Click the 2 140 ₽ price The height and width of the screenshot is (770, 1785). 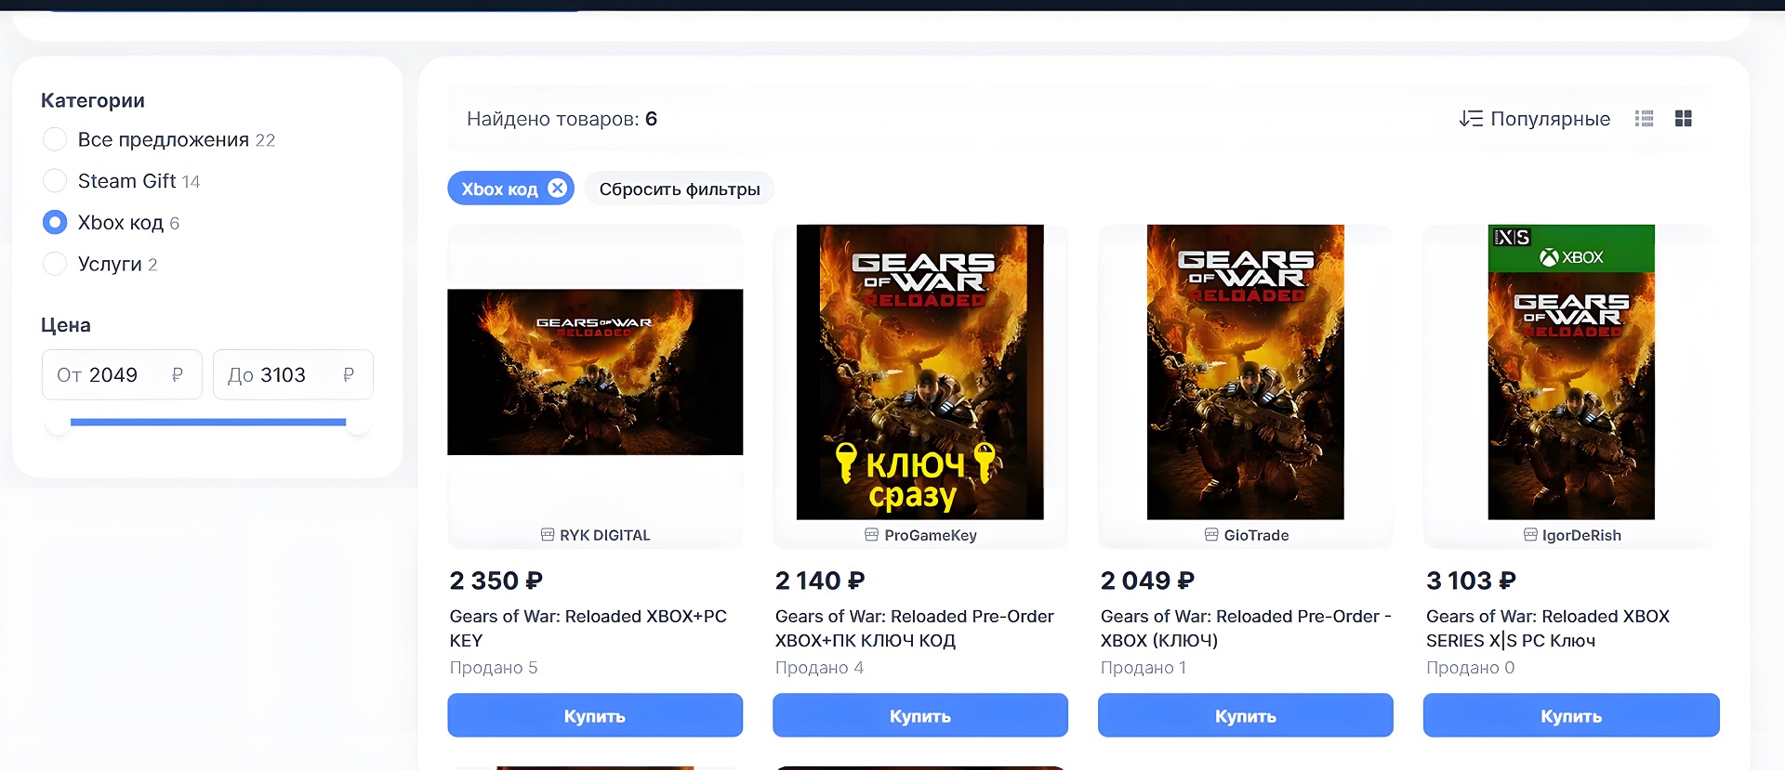click(820, 581)
